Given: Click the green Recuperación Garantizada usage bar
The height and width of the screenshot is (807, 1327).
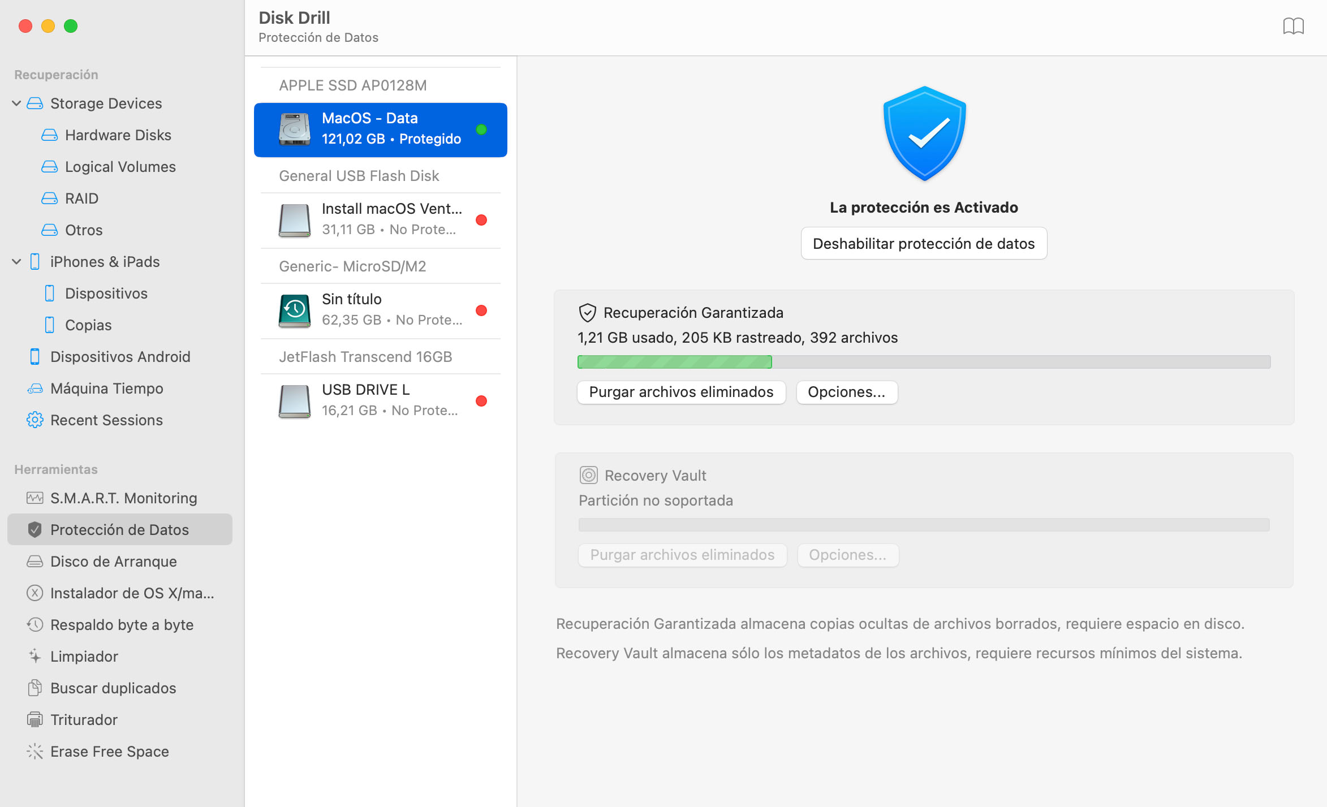Looking at the screenshot, I should pyautogui.click(x=674, y=362).
